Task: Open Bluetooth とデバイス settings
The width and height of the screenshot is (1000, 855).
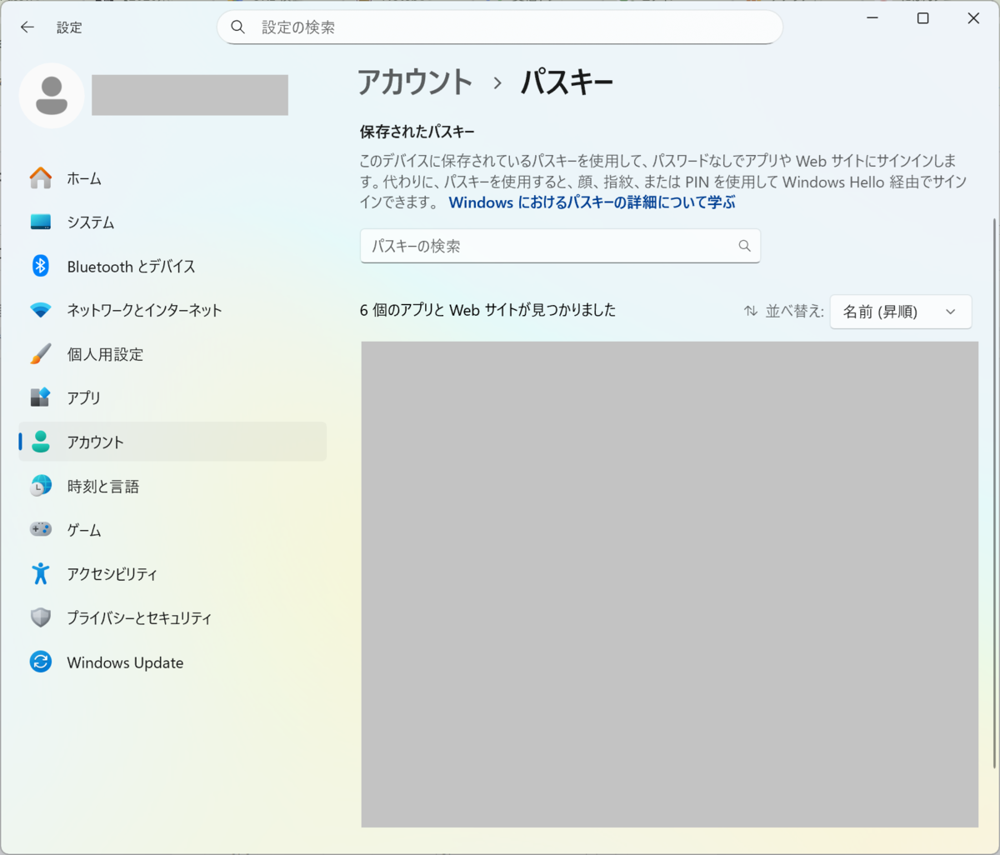Action: (x=130, y=266)
